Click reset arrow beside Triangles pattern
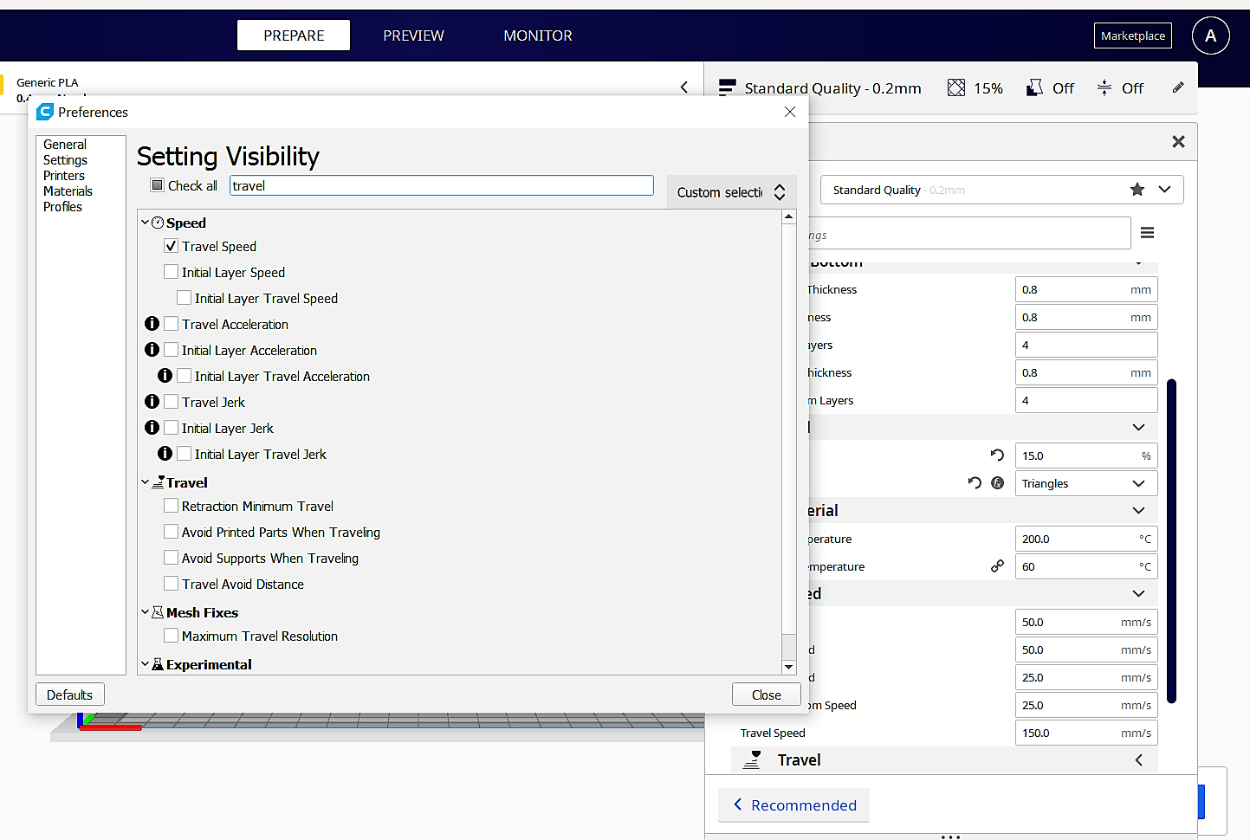1250x840 pixels. click(x=975, y=483)
